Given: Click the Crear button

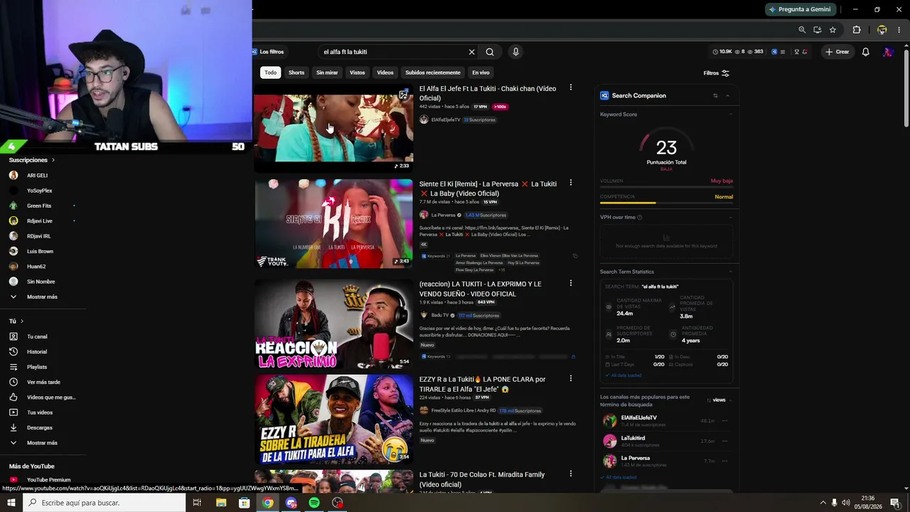Looking at the screenshot, I should [837, 52].
